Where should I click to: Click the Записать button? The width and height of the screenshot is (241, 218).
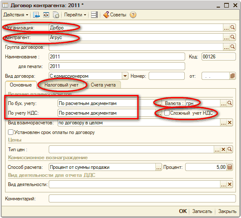202,211
